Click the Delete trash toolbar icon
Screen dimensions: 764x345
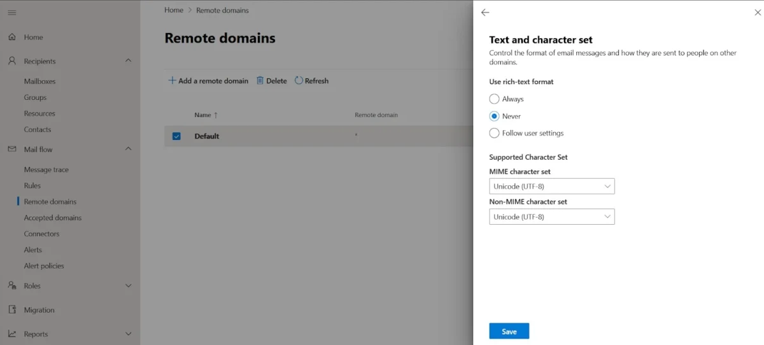coord(260,81)
